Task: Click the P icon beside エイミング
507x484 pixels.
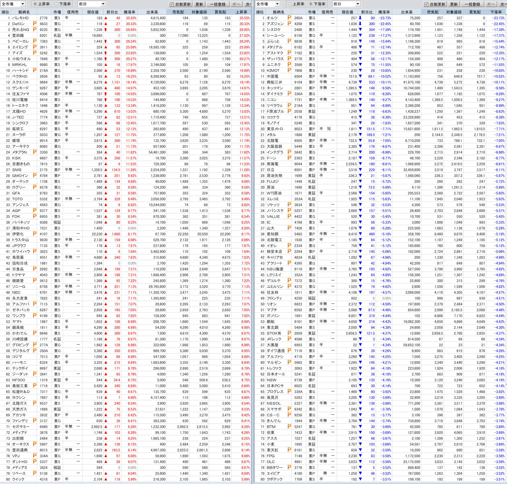Action: (x=35, y=47)
